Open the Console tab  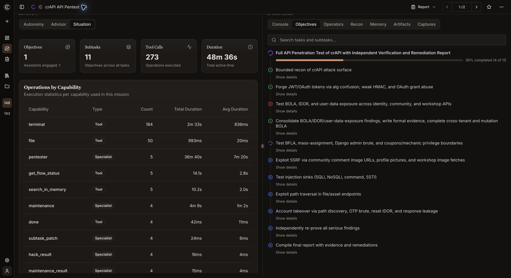(280, 24)
